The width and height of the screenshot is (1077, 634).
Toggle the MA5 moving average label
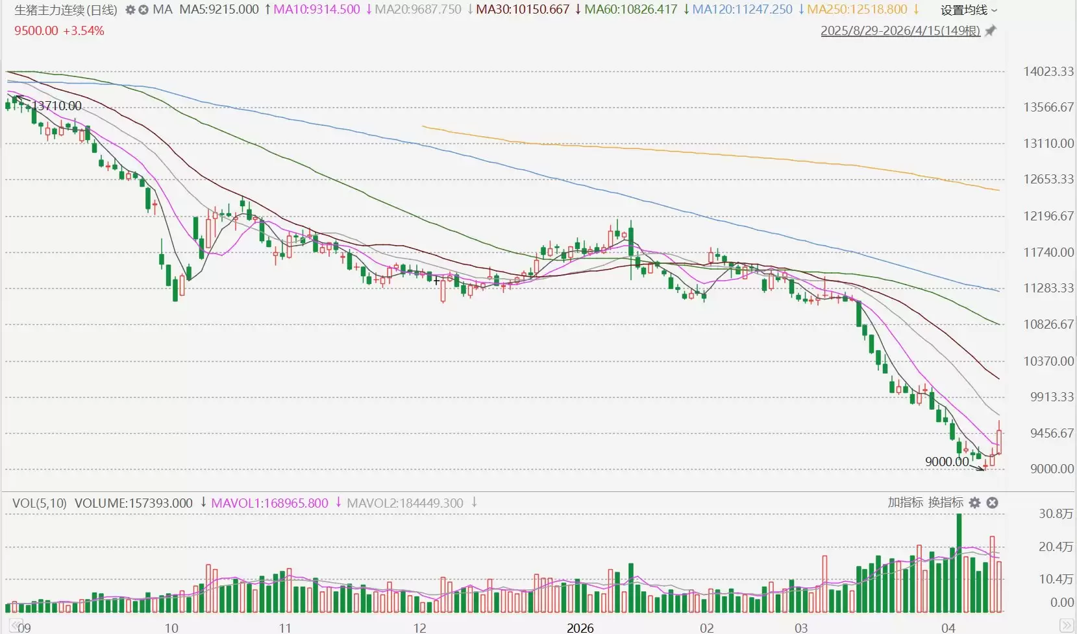pyautogui.click(x=219, y=10)
